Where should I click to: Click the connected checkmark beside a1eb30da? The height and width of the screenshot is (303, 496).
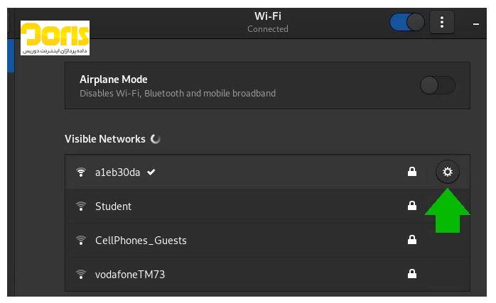tap(151, 172)
